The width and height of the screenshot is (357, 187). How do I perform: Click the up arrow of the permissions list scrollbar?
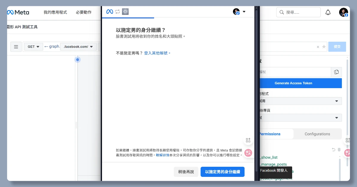pyautogui.click(x=340, y=156)
